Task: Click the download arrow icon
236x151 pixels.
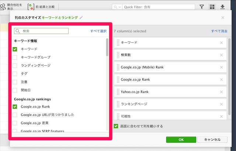Action: click(222, 7)
